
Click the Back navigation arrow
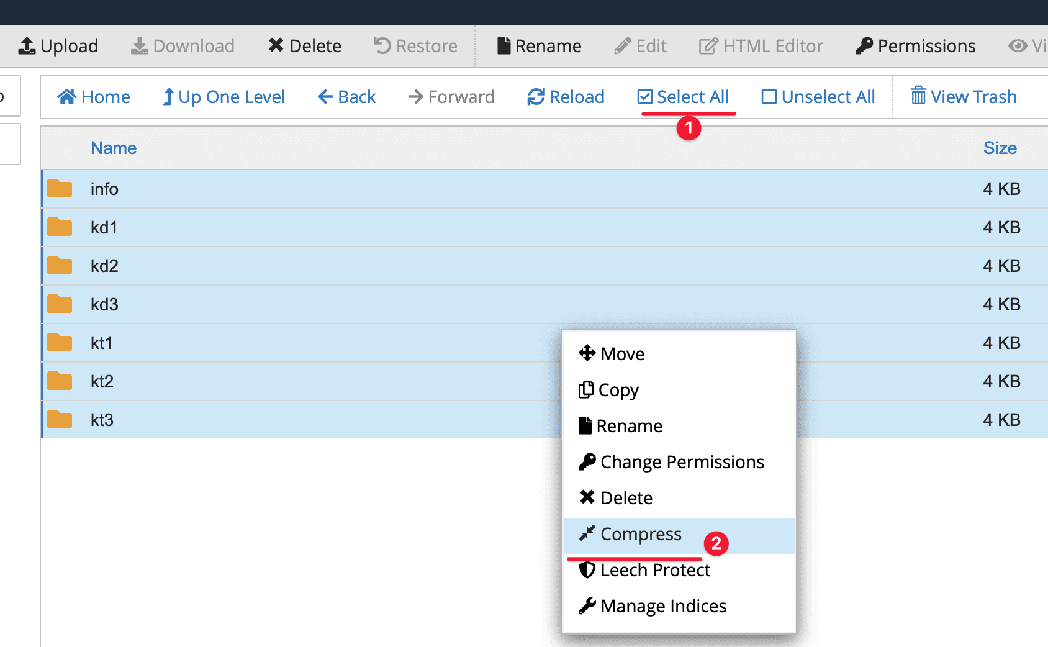[346, 96]
